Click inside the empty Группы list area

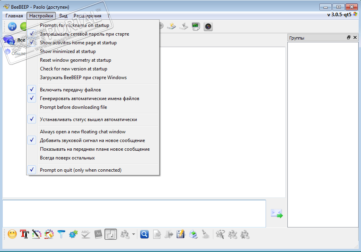point(323,135)
